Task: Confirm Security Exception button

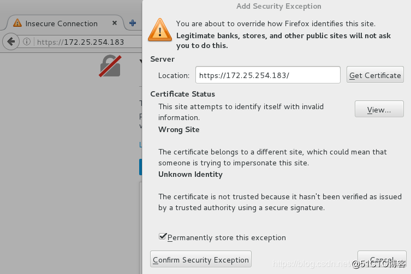Action: click(x=201, y=259)
